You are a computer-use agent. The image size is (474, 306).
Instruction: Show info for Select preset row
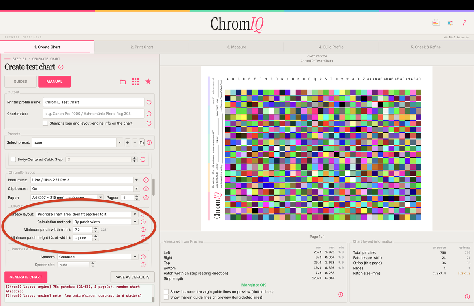click(x=149, y=142)
